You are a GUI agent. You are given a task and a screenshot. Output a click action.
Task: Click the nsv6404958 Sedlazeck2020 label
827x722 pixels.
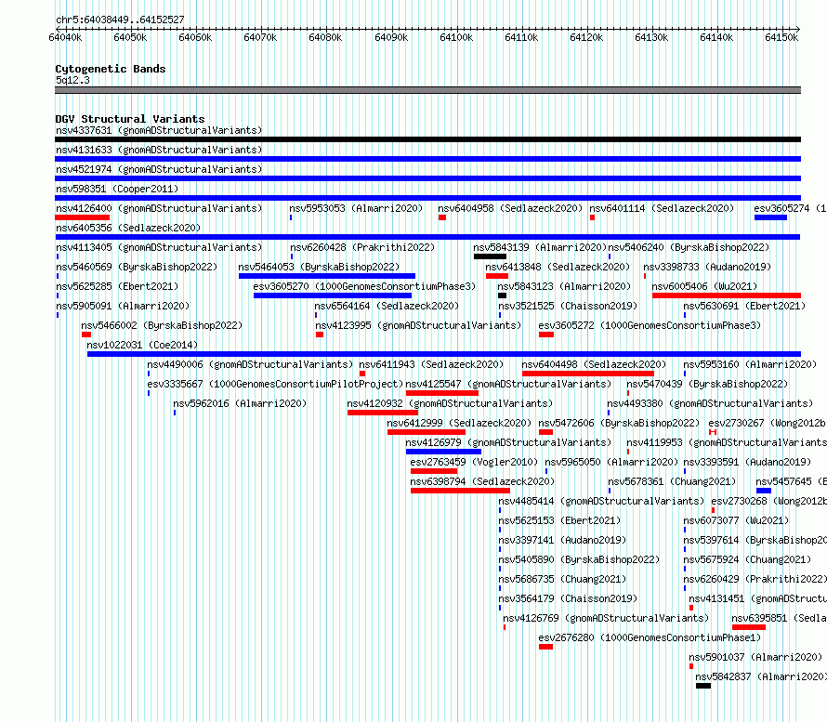510,208
